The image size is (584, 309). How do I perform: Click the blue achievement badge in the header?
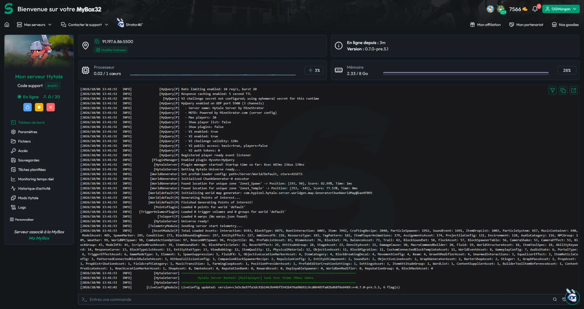point(490,9)
